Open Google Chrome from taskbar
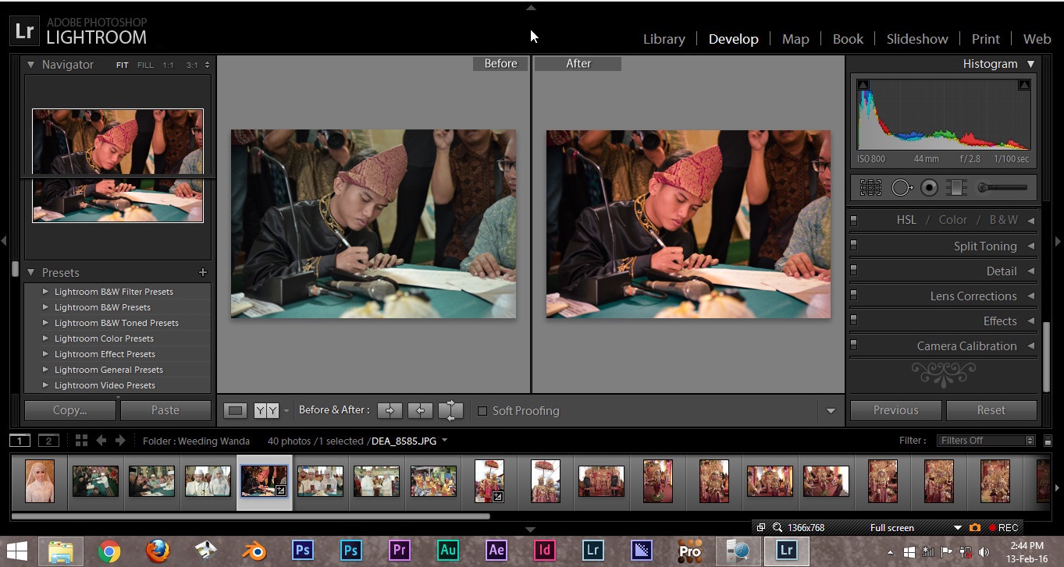This screenshot has width=1064, height=567. 109,551
